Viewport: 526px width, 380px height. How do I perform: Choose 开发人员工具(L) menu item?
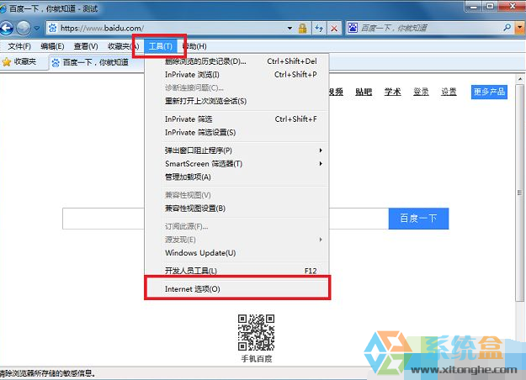pos(236,271)
